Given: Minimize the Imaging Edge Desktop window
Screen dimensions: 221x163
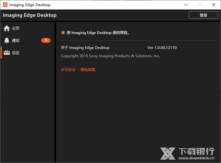Looking at the screenshot, I should [183, 5].
